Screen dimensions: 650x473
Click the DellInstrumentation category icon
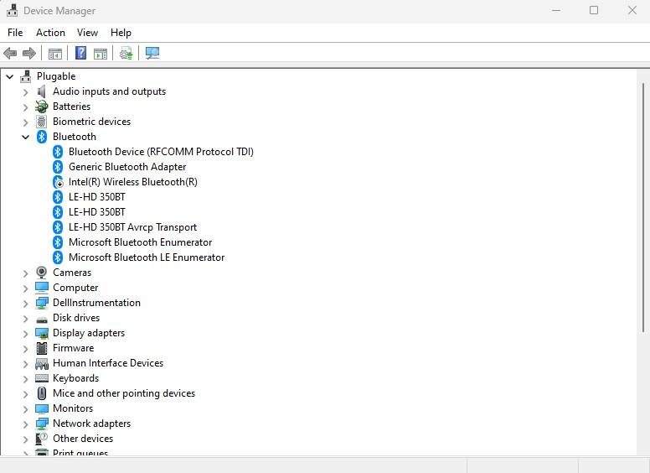[41, 303]
